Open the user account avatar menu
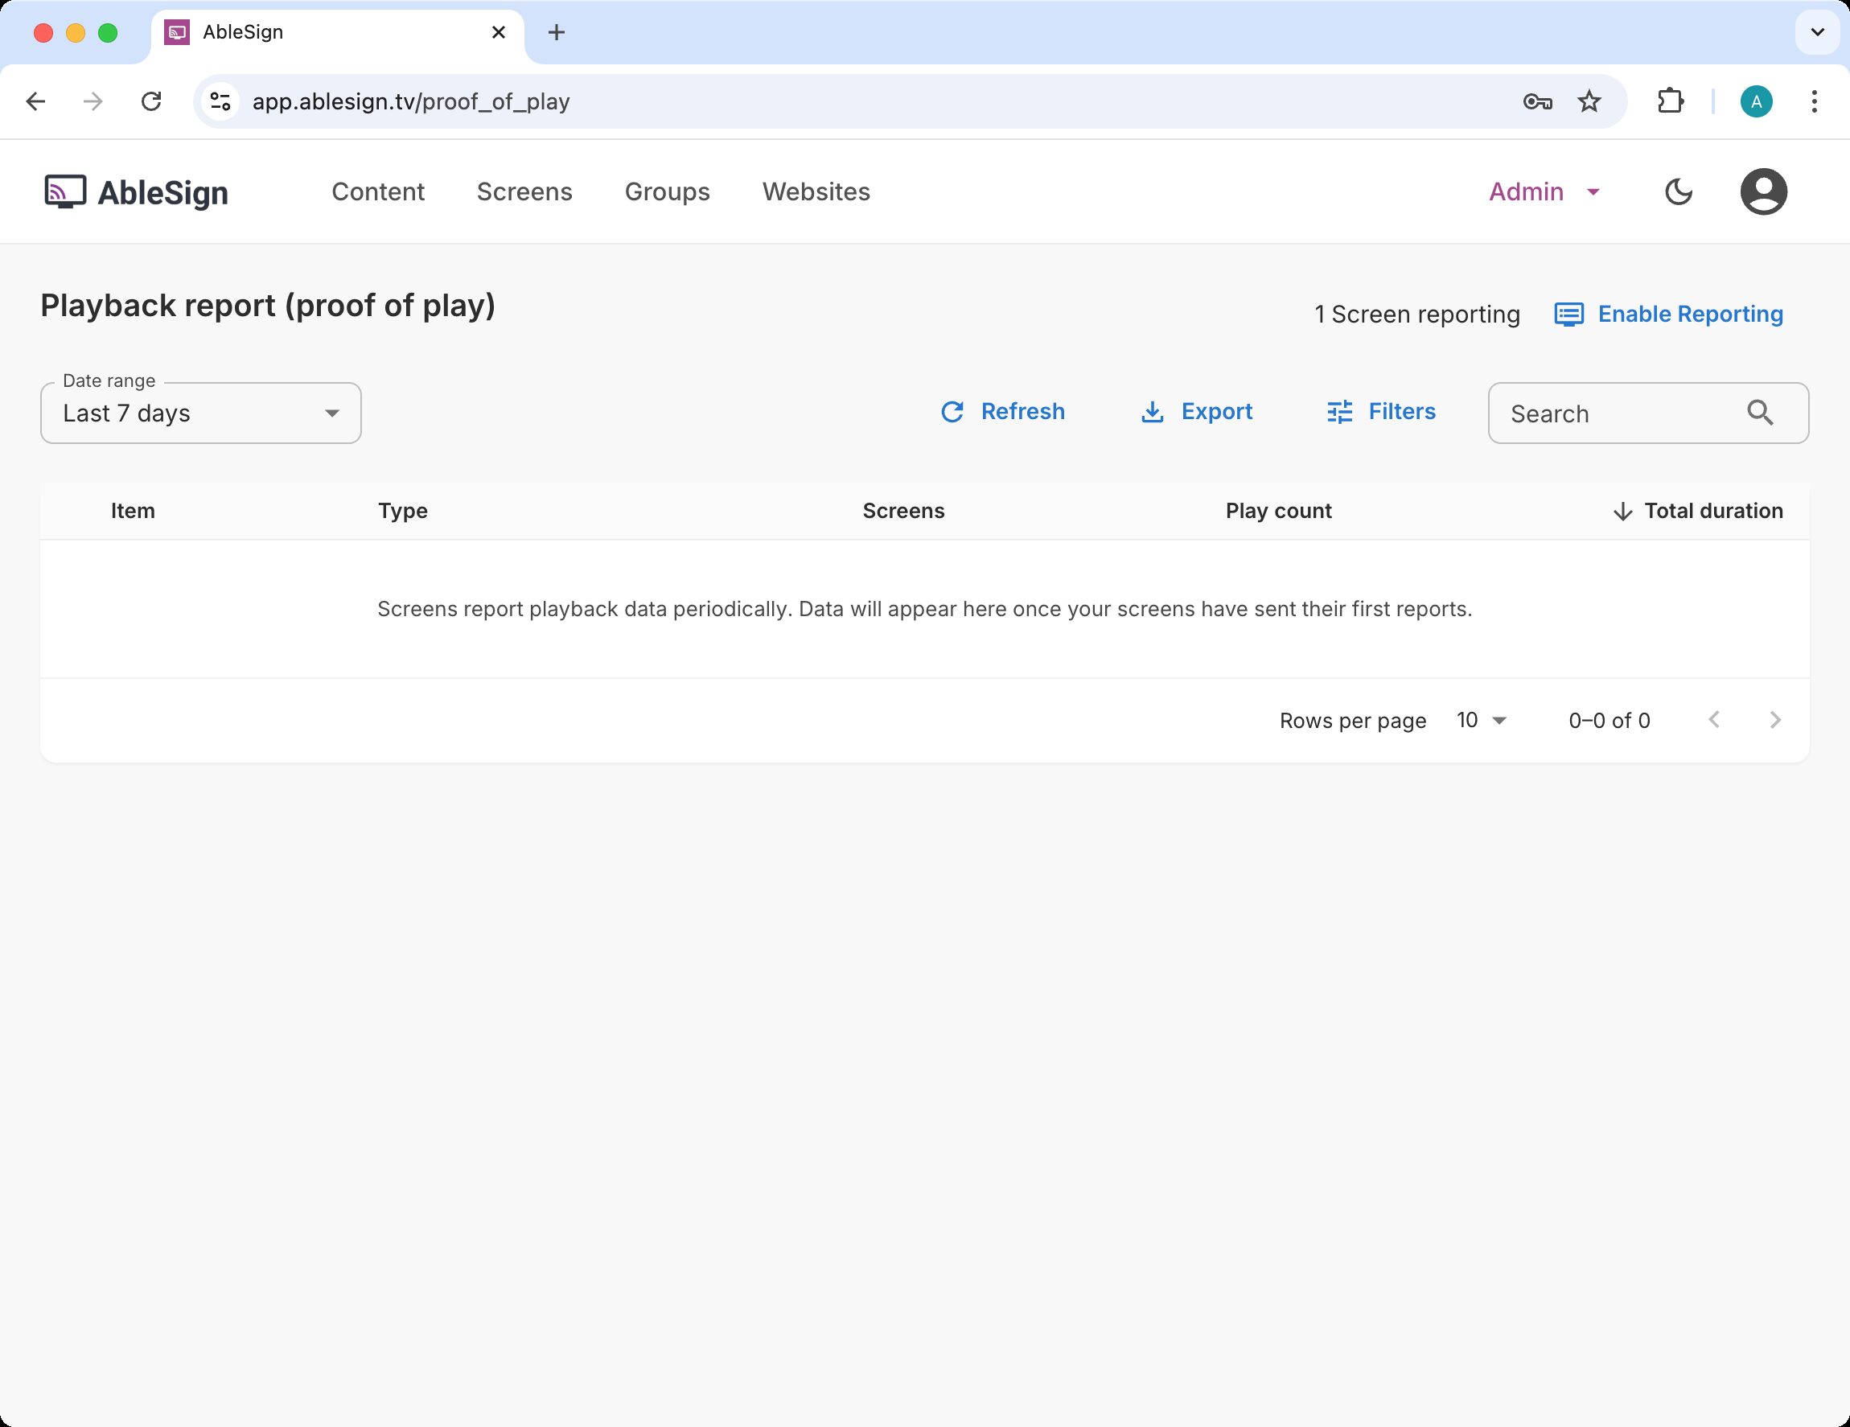The image size is (1850, 1427). tap(1763, 191)
